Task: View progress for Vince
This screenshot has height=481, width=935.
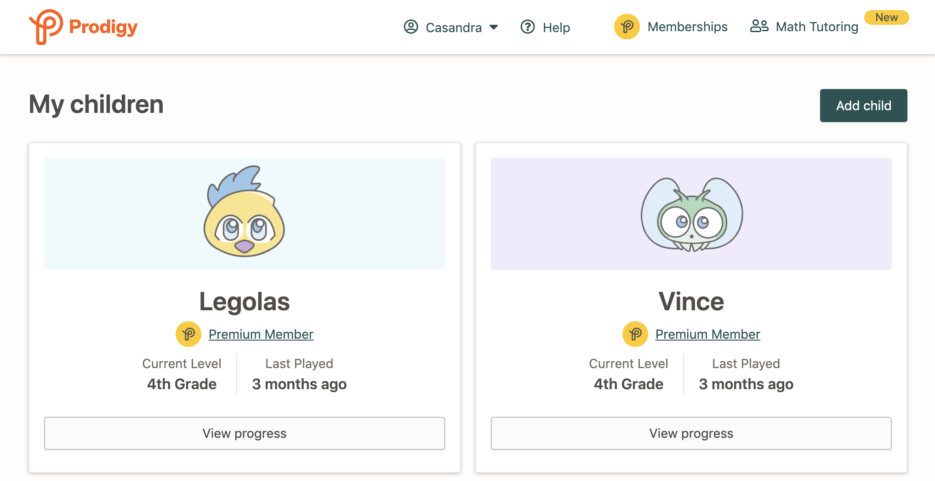Action: click(691, 433)
